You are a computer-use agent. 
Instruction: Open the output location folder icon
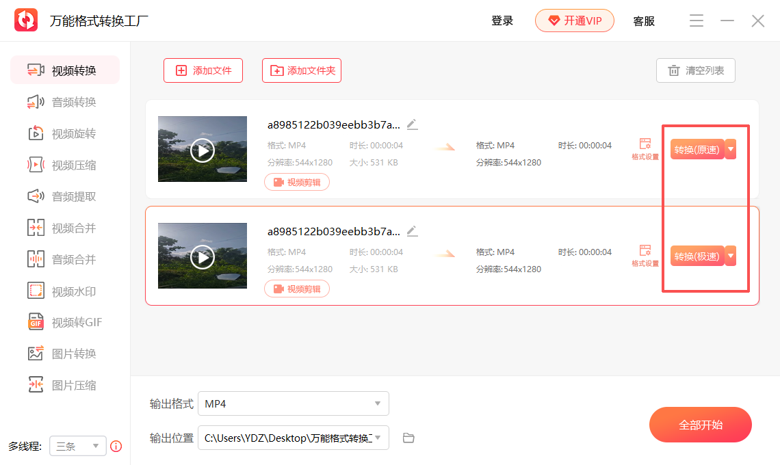408,438
